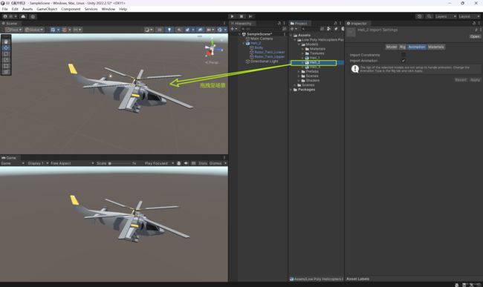This screenshot has width=483, height=287.
Task: Open the Display 1 dropdown in Game view
Action: coord(38,163)
